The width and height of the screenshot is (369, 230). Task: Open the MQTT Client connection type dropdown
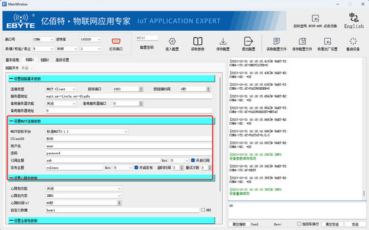(x=61, y=89)
